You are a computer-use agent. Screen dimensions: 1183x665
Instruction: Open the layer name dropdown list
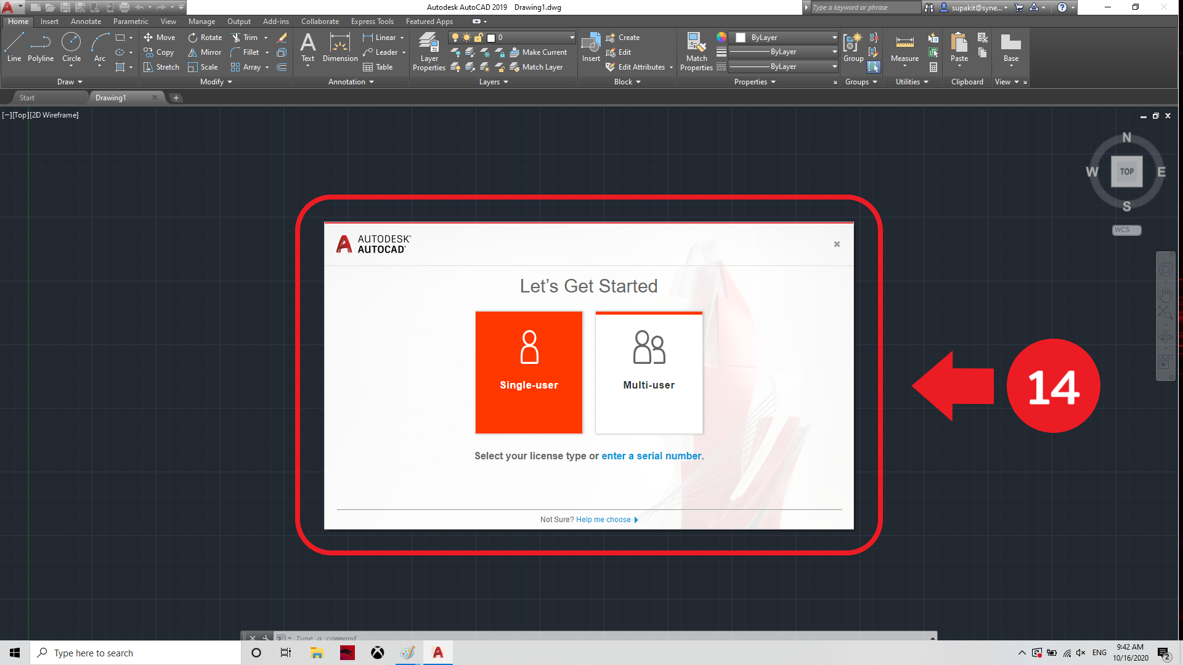tap(572, 38)
